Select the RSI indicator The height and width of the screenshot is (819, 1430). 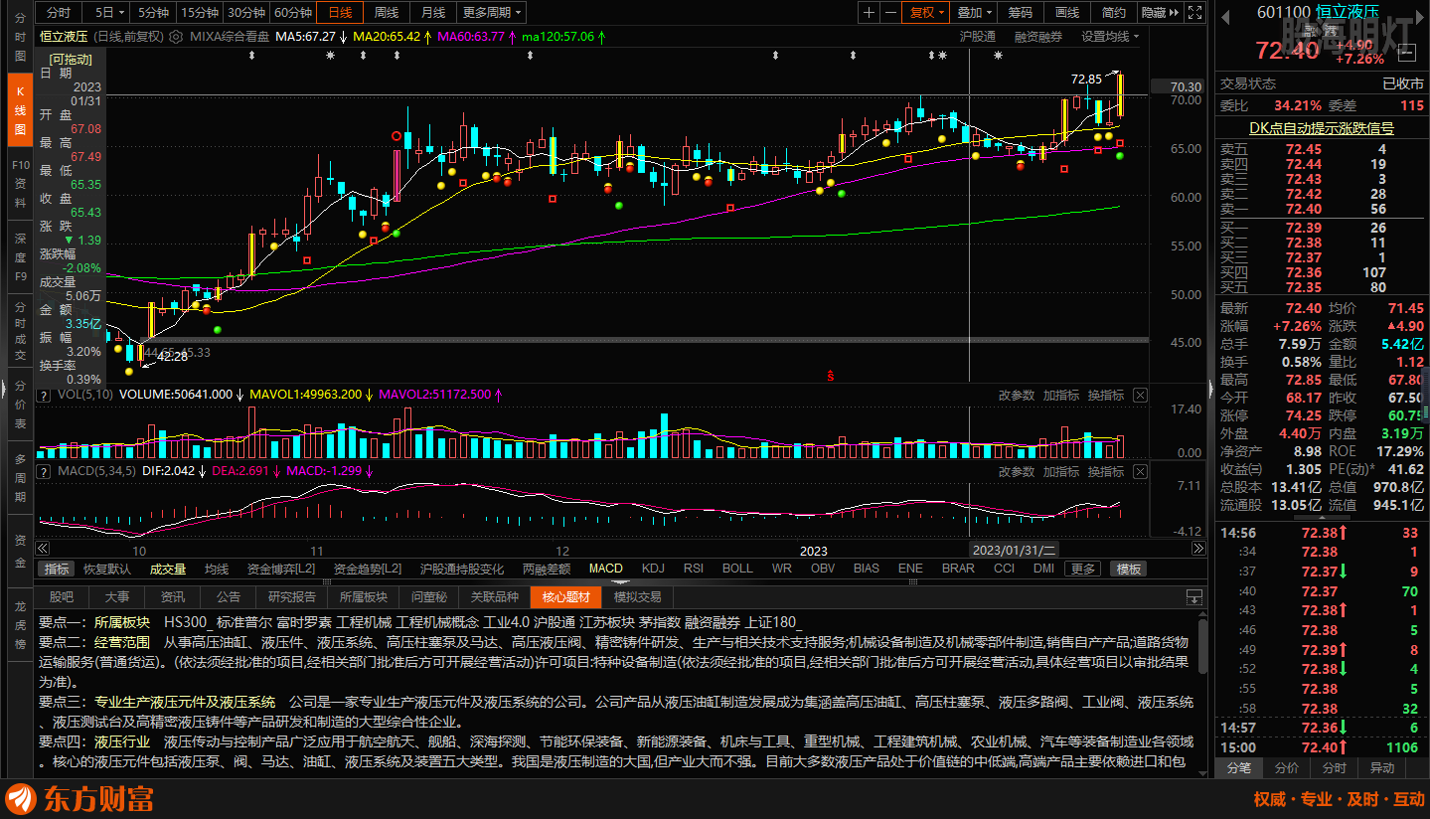(x=694, y=570)
